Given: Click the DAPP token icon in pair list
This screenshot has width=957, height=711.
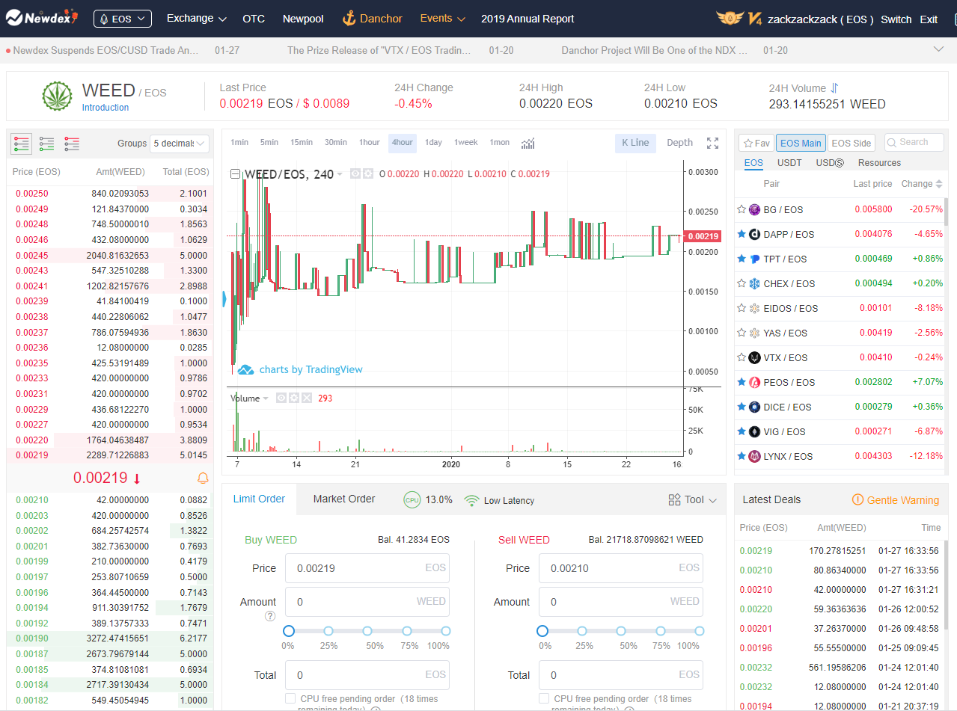Looking at the screenshot, I should 754,234.
